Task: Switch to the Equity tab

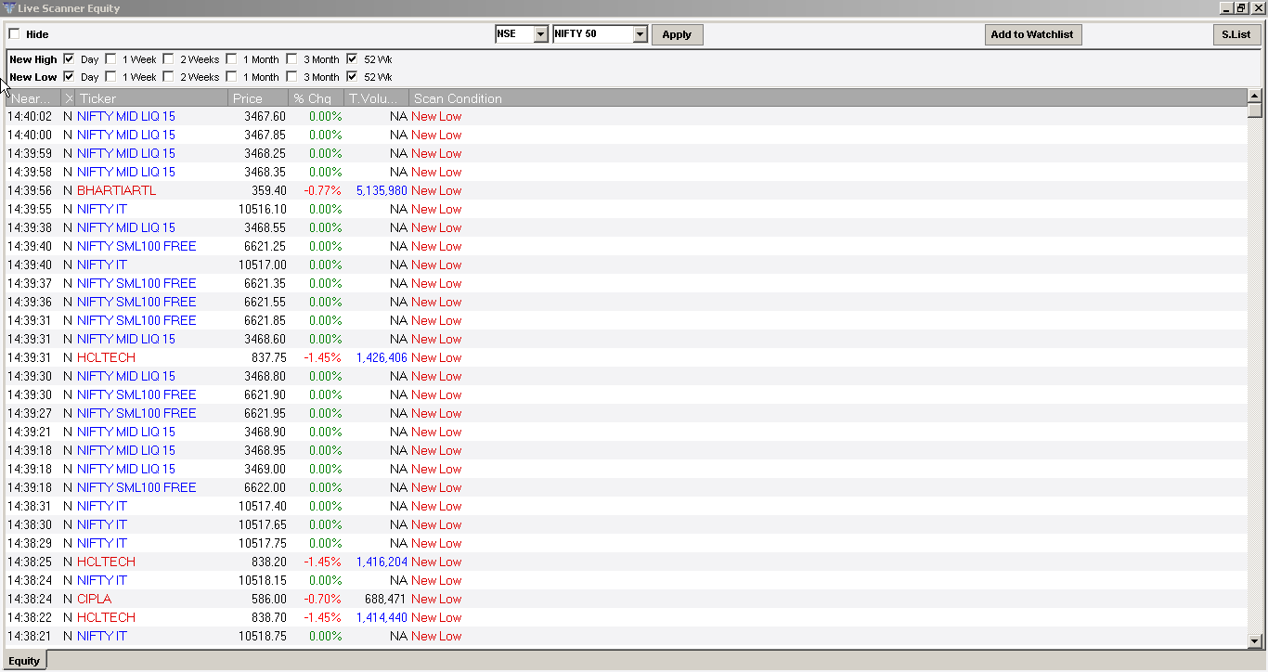Action: pos(23,660)
